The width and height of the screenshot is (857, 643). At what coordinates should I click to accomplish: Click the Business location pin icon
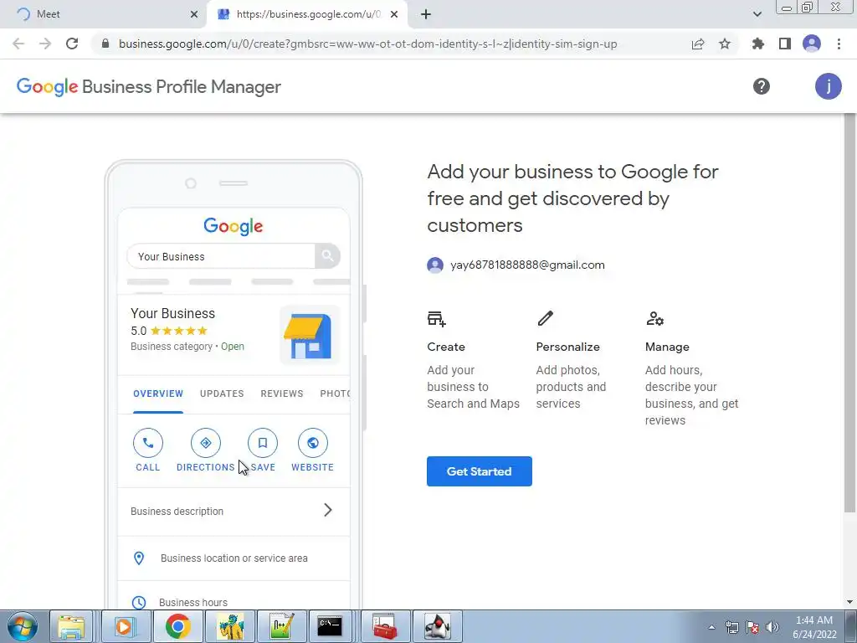[139, 558]
